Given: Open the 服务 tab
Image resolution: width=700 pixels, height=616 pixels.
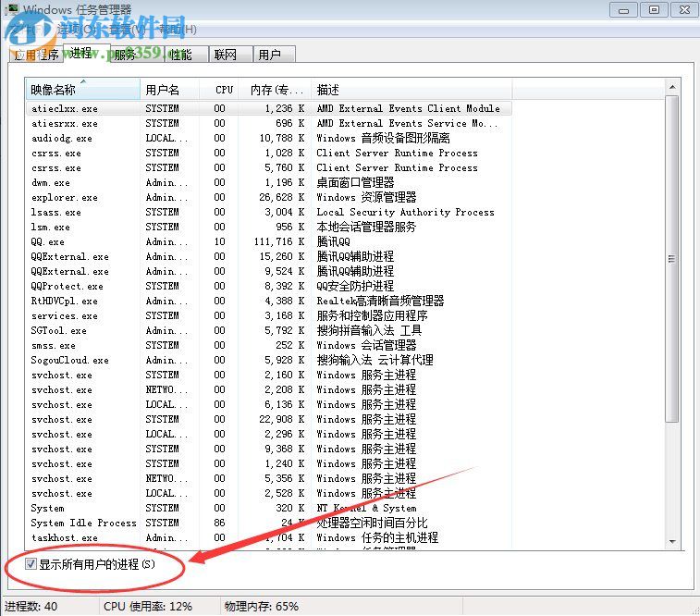Looking at the screenshot, I should click(x=138, y=55).
